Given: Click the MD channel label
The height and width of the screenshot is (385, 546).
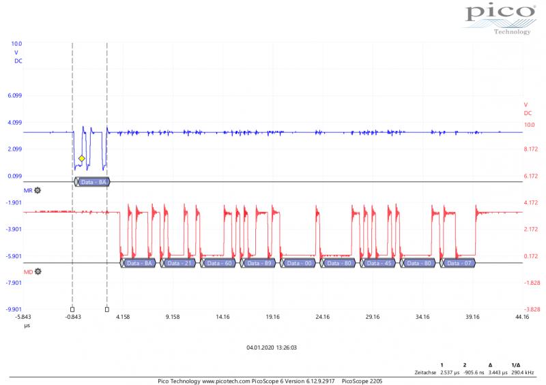Looking at the screenshot, I should 28,272.
